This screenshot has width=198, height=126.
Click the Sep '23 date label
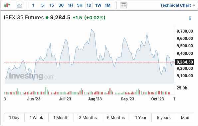click(127, 99)
